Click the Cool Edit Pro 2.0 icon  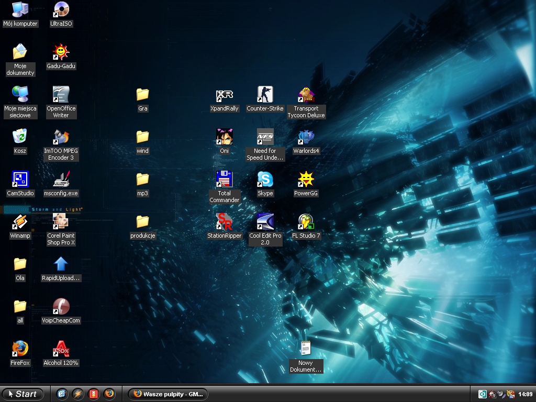tap(265, 222)
